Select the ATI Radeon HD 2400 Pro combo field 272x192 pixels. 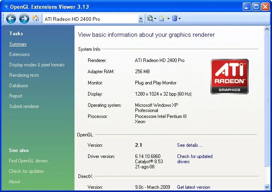click(x=93, y=19)
